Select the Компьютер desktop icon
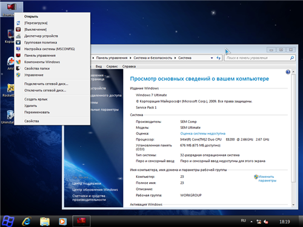The width and height of the screenshot is (303, 227). click(12, 9)
